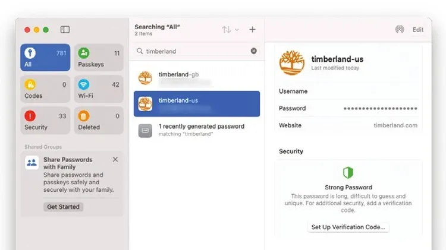Open the Passkeys category
The width and height of the screenshot is (446, 250).
click(x=99, y=58)
